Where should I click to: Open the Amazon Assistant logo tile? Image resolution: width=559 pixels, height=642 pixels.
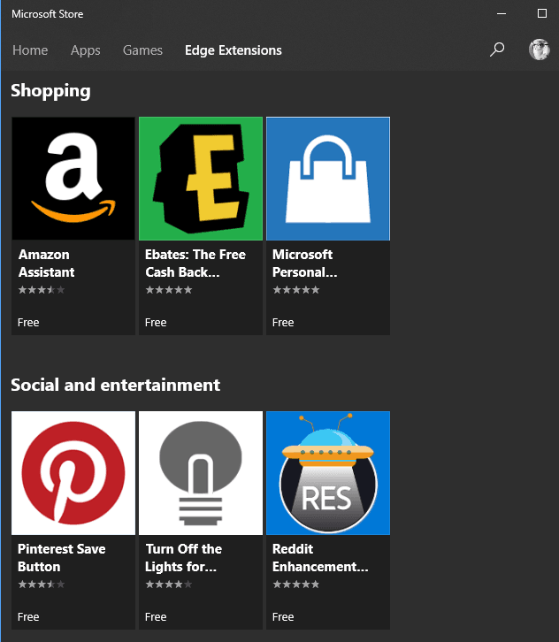(73, 179)
